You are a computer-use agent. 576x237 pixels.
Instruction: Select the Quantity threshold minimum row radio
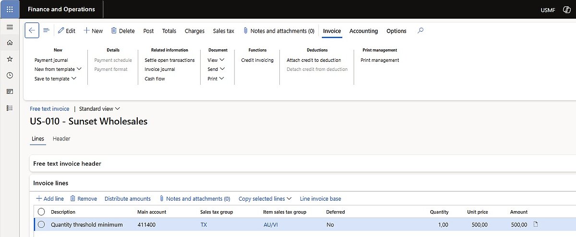[x=41, y=225]
